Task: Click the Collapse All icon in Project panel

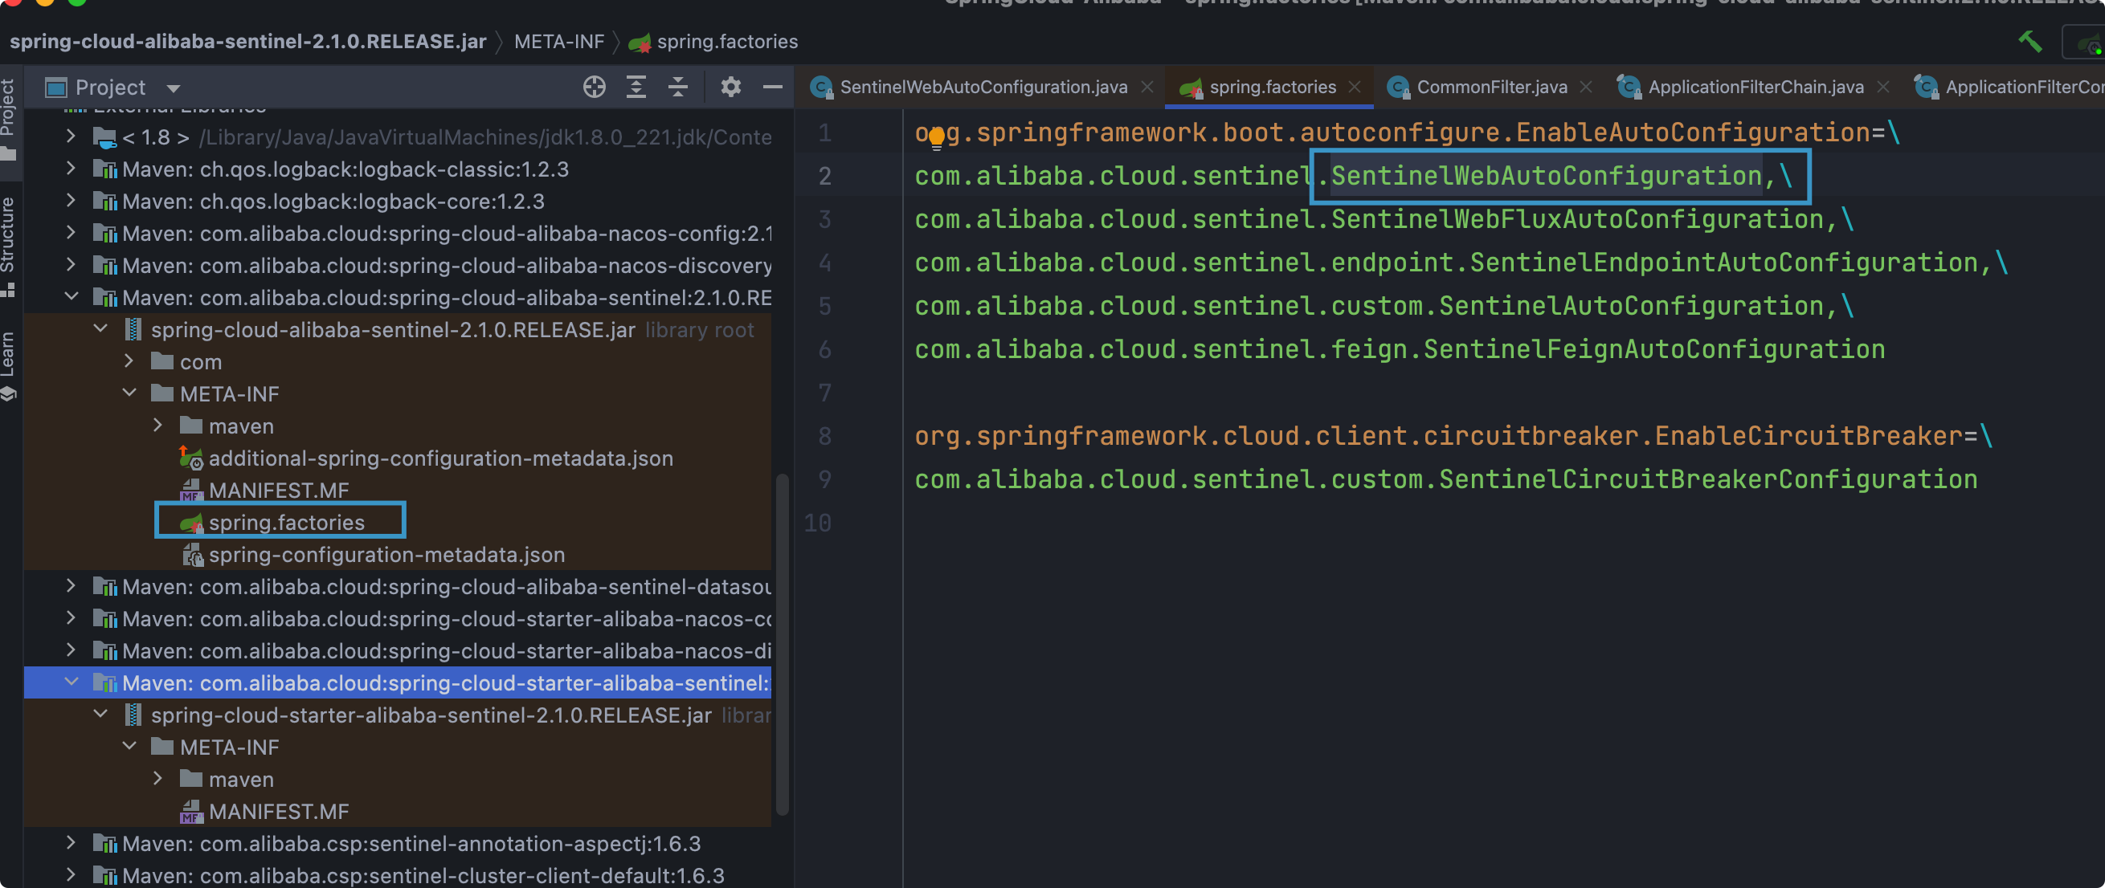Action: click(x=677, y=87)
